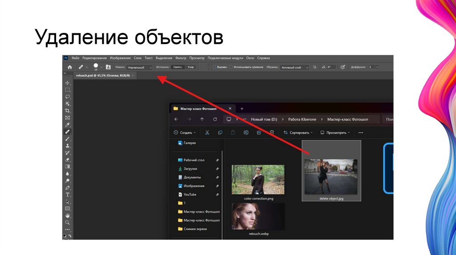This screenshot has height=255, width=456.
Task: Select the Path Selection tool
Action: coord(68,202)
